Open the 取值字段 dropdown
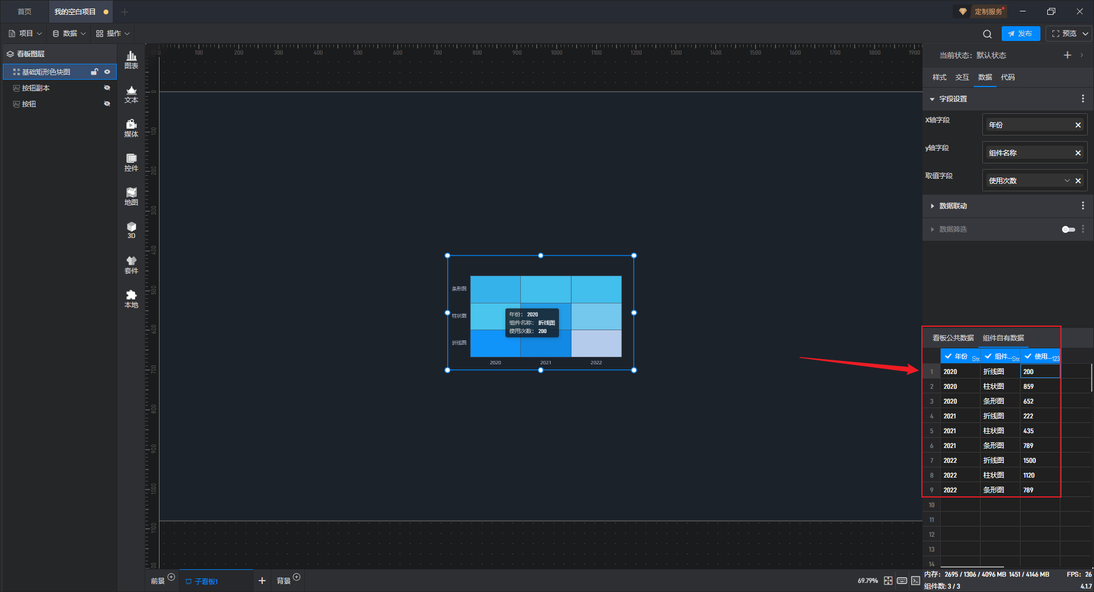Image resolution: width=1094 pixels, height=592 pixels. click(x=1067, y=181)
